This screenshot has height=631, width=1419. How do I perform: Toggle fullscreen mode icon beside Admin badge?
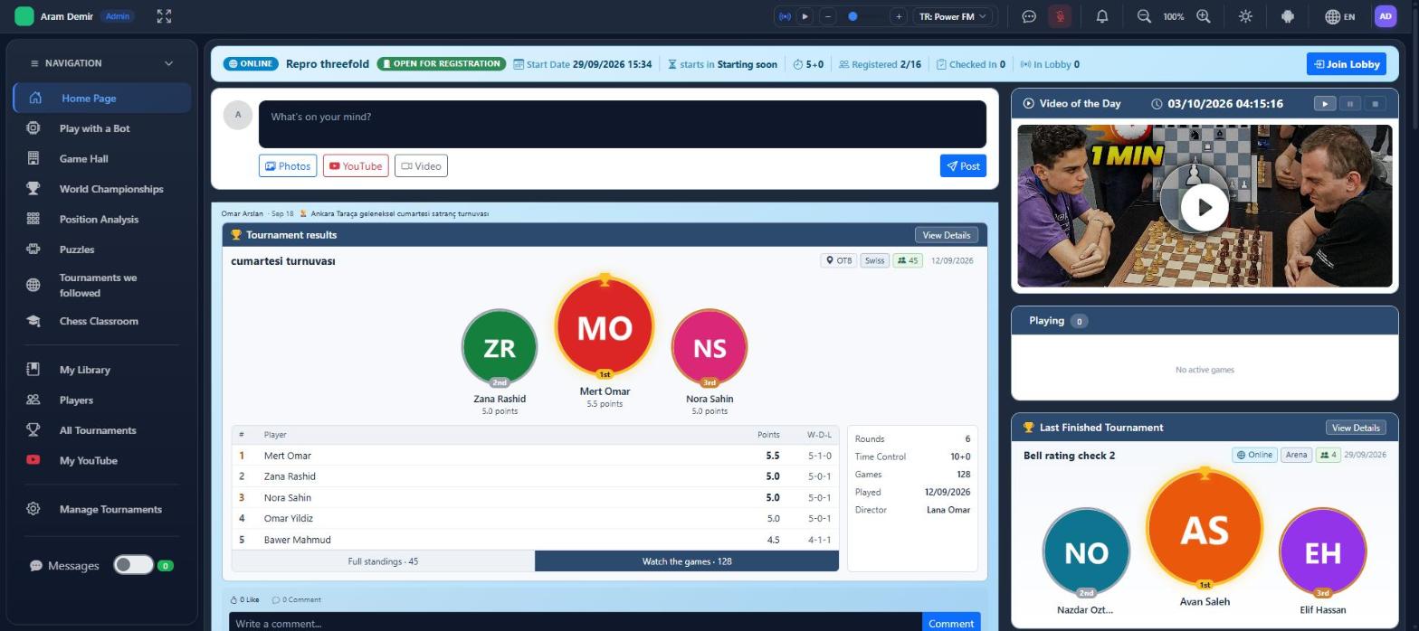(164, 16)
